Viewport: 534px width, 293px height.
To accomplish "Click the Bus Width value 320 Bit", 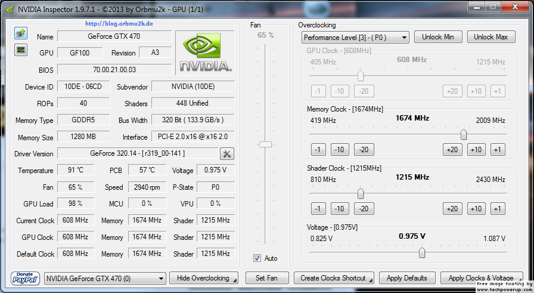I will coord(193,120).
